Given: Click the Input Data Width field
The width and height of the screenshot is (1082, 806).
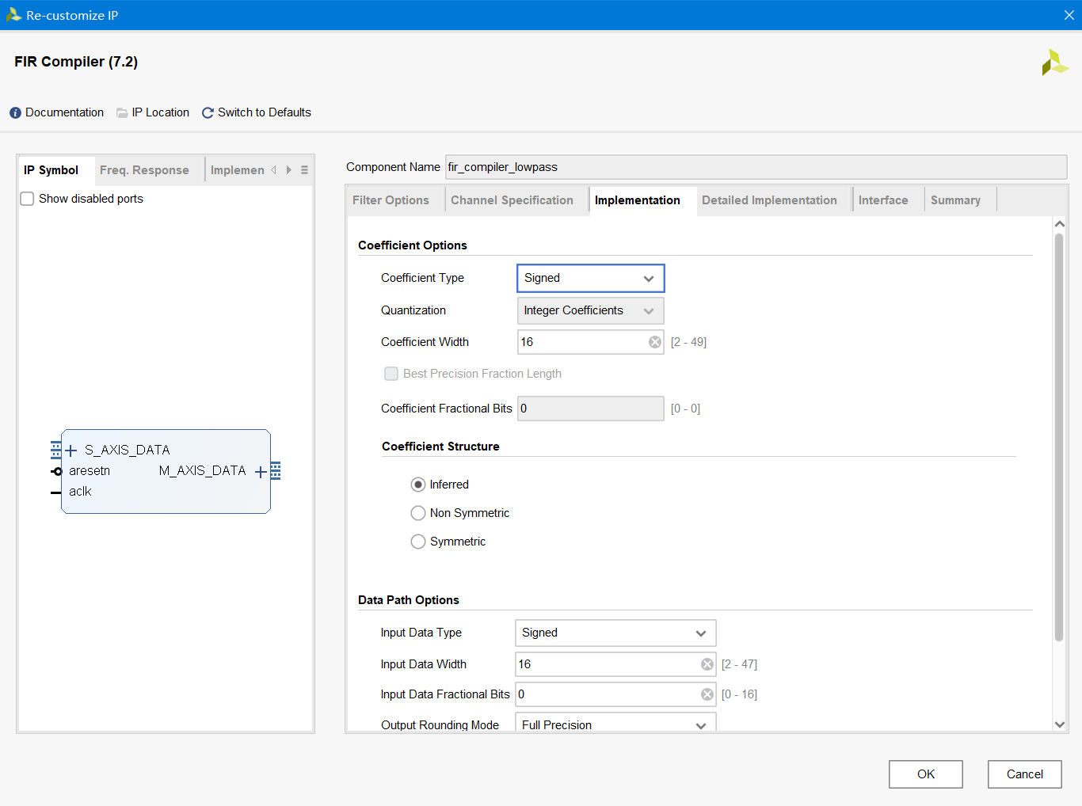Looking at the screenshot, I should click(615, 664).
